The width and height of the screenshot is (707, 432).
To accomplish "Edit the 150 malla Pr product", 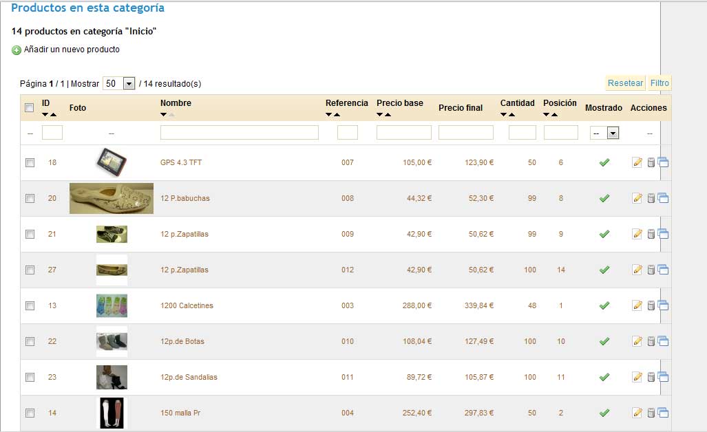I will click(x=637, y=413).
